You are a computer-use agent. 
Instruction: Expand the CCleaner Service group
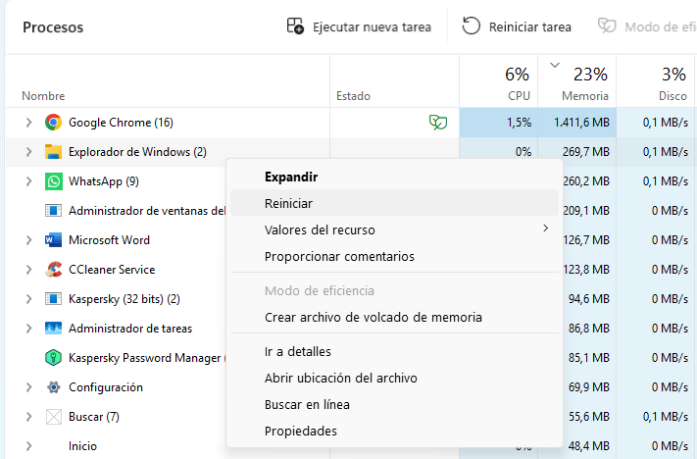point(28,270)
